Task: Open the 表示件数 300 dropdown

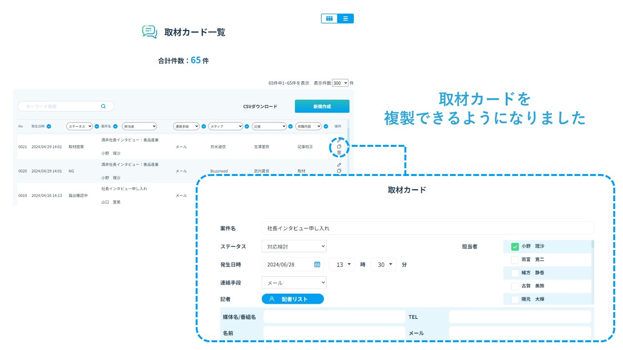Action: pyautogui.click(x=340, y=83)
